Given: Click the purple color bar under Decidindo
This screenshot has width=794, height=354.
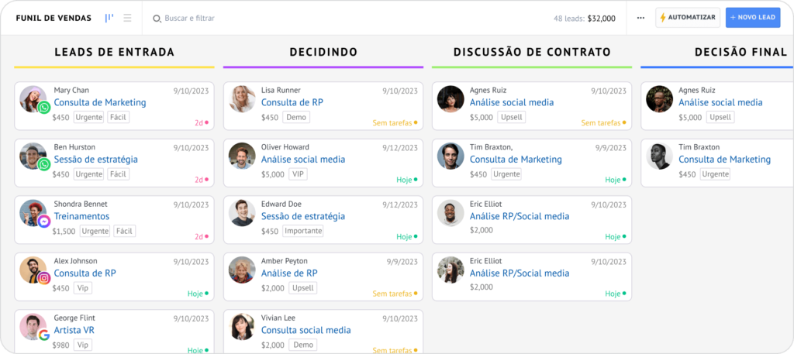Looking at the screenshot, I should [x=323, y=67].
